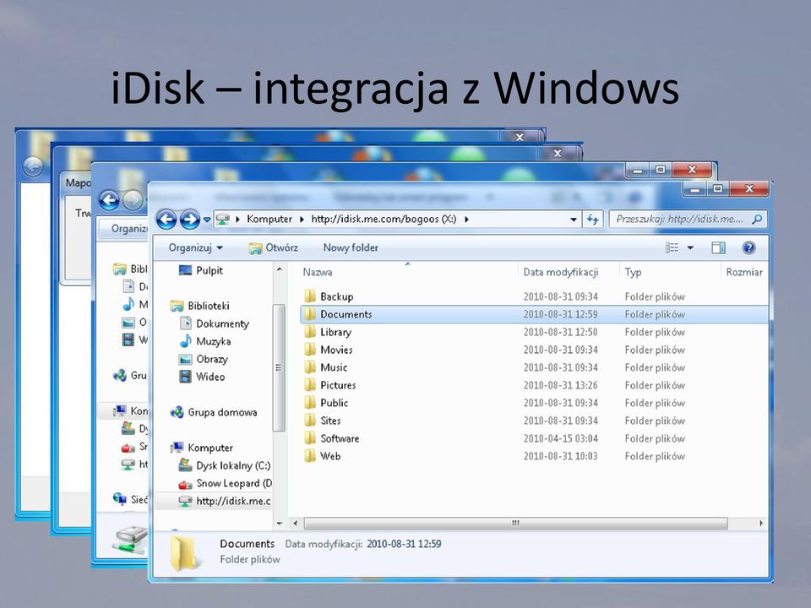Click the Software folder name
The width and height of the screenshot is (811, 608).
coord(340,438)
